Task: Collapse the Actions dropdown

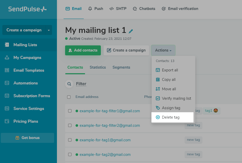Action: (x=163, y=50)
